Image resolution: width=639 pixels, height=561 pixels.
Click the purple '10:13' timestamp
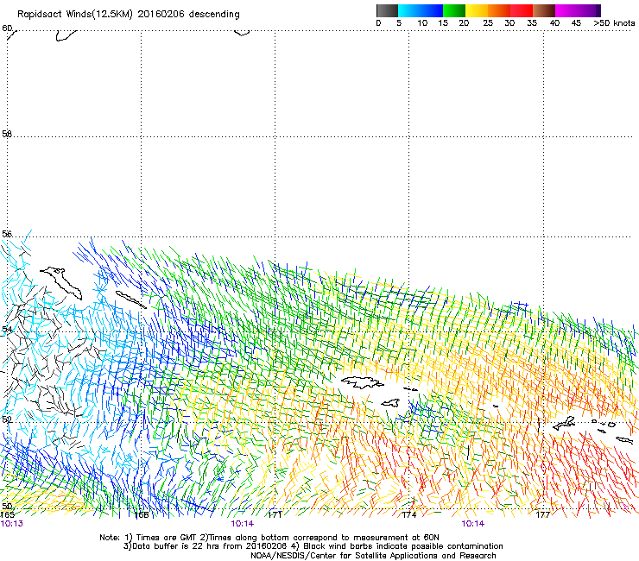(x=12, y=524)
